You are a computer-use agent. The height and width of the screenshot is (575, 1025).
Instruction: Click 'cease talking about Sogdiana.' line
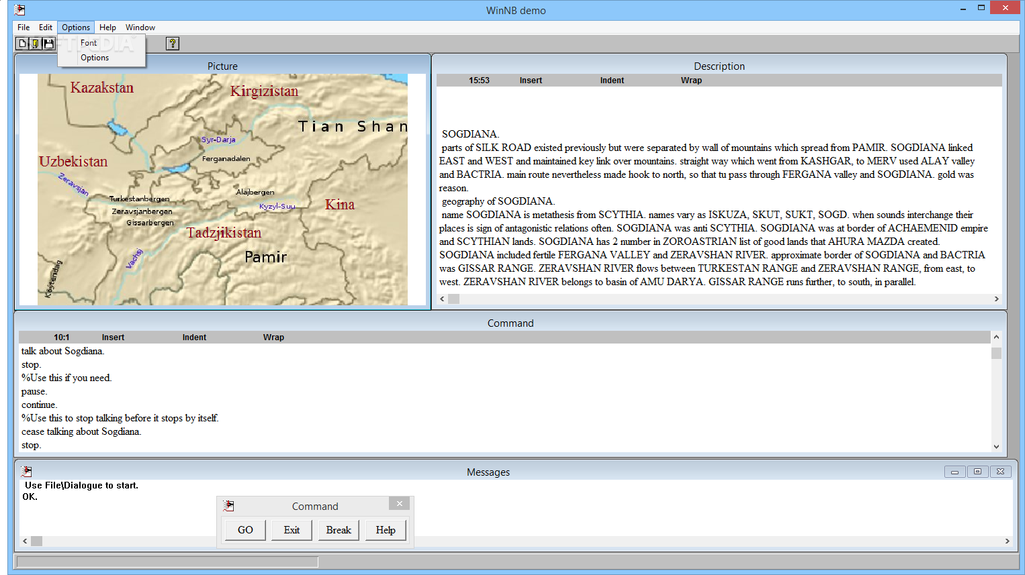click(81, 431)
